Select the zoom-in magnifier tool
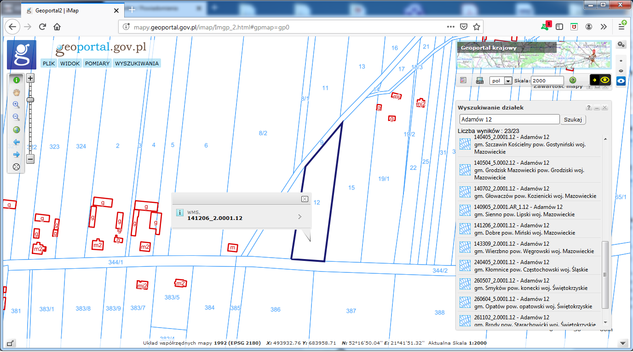Image resolution: width=633 pixels, height=352 pixels. pyautogui.click(x=17, y=104)
